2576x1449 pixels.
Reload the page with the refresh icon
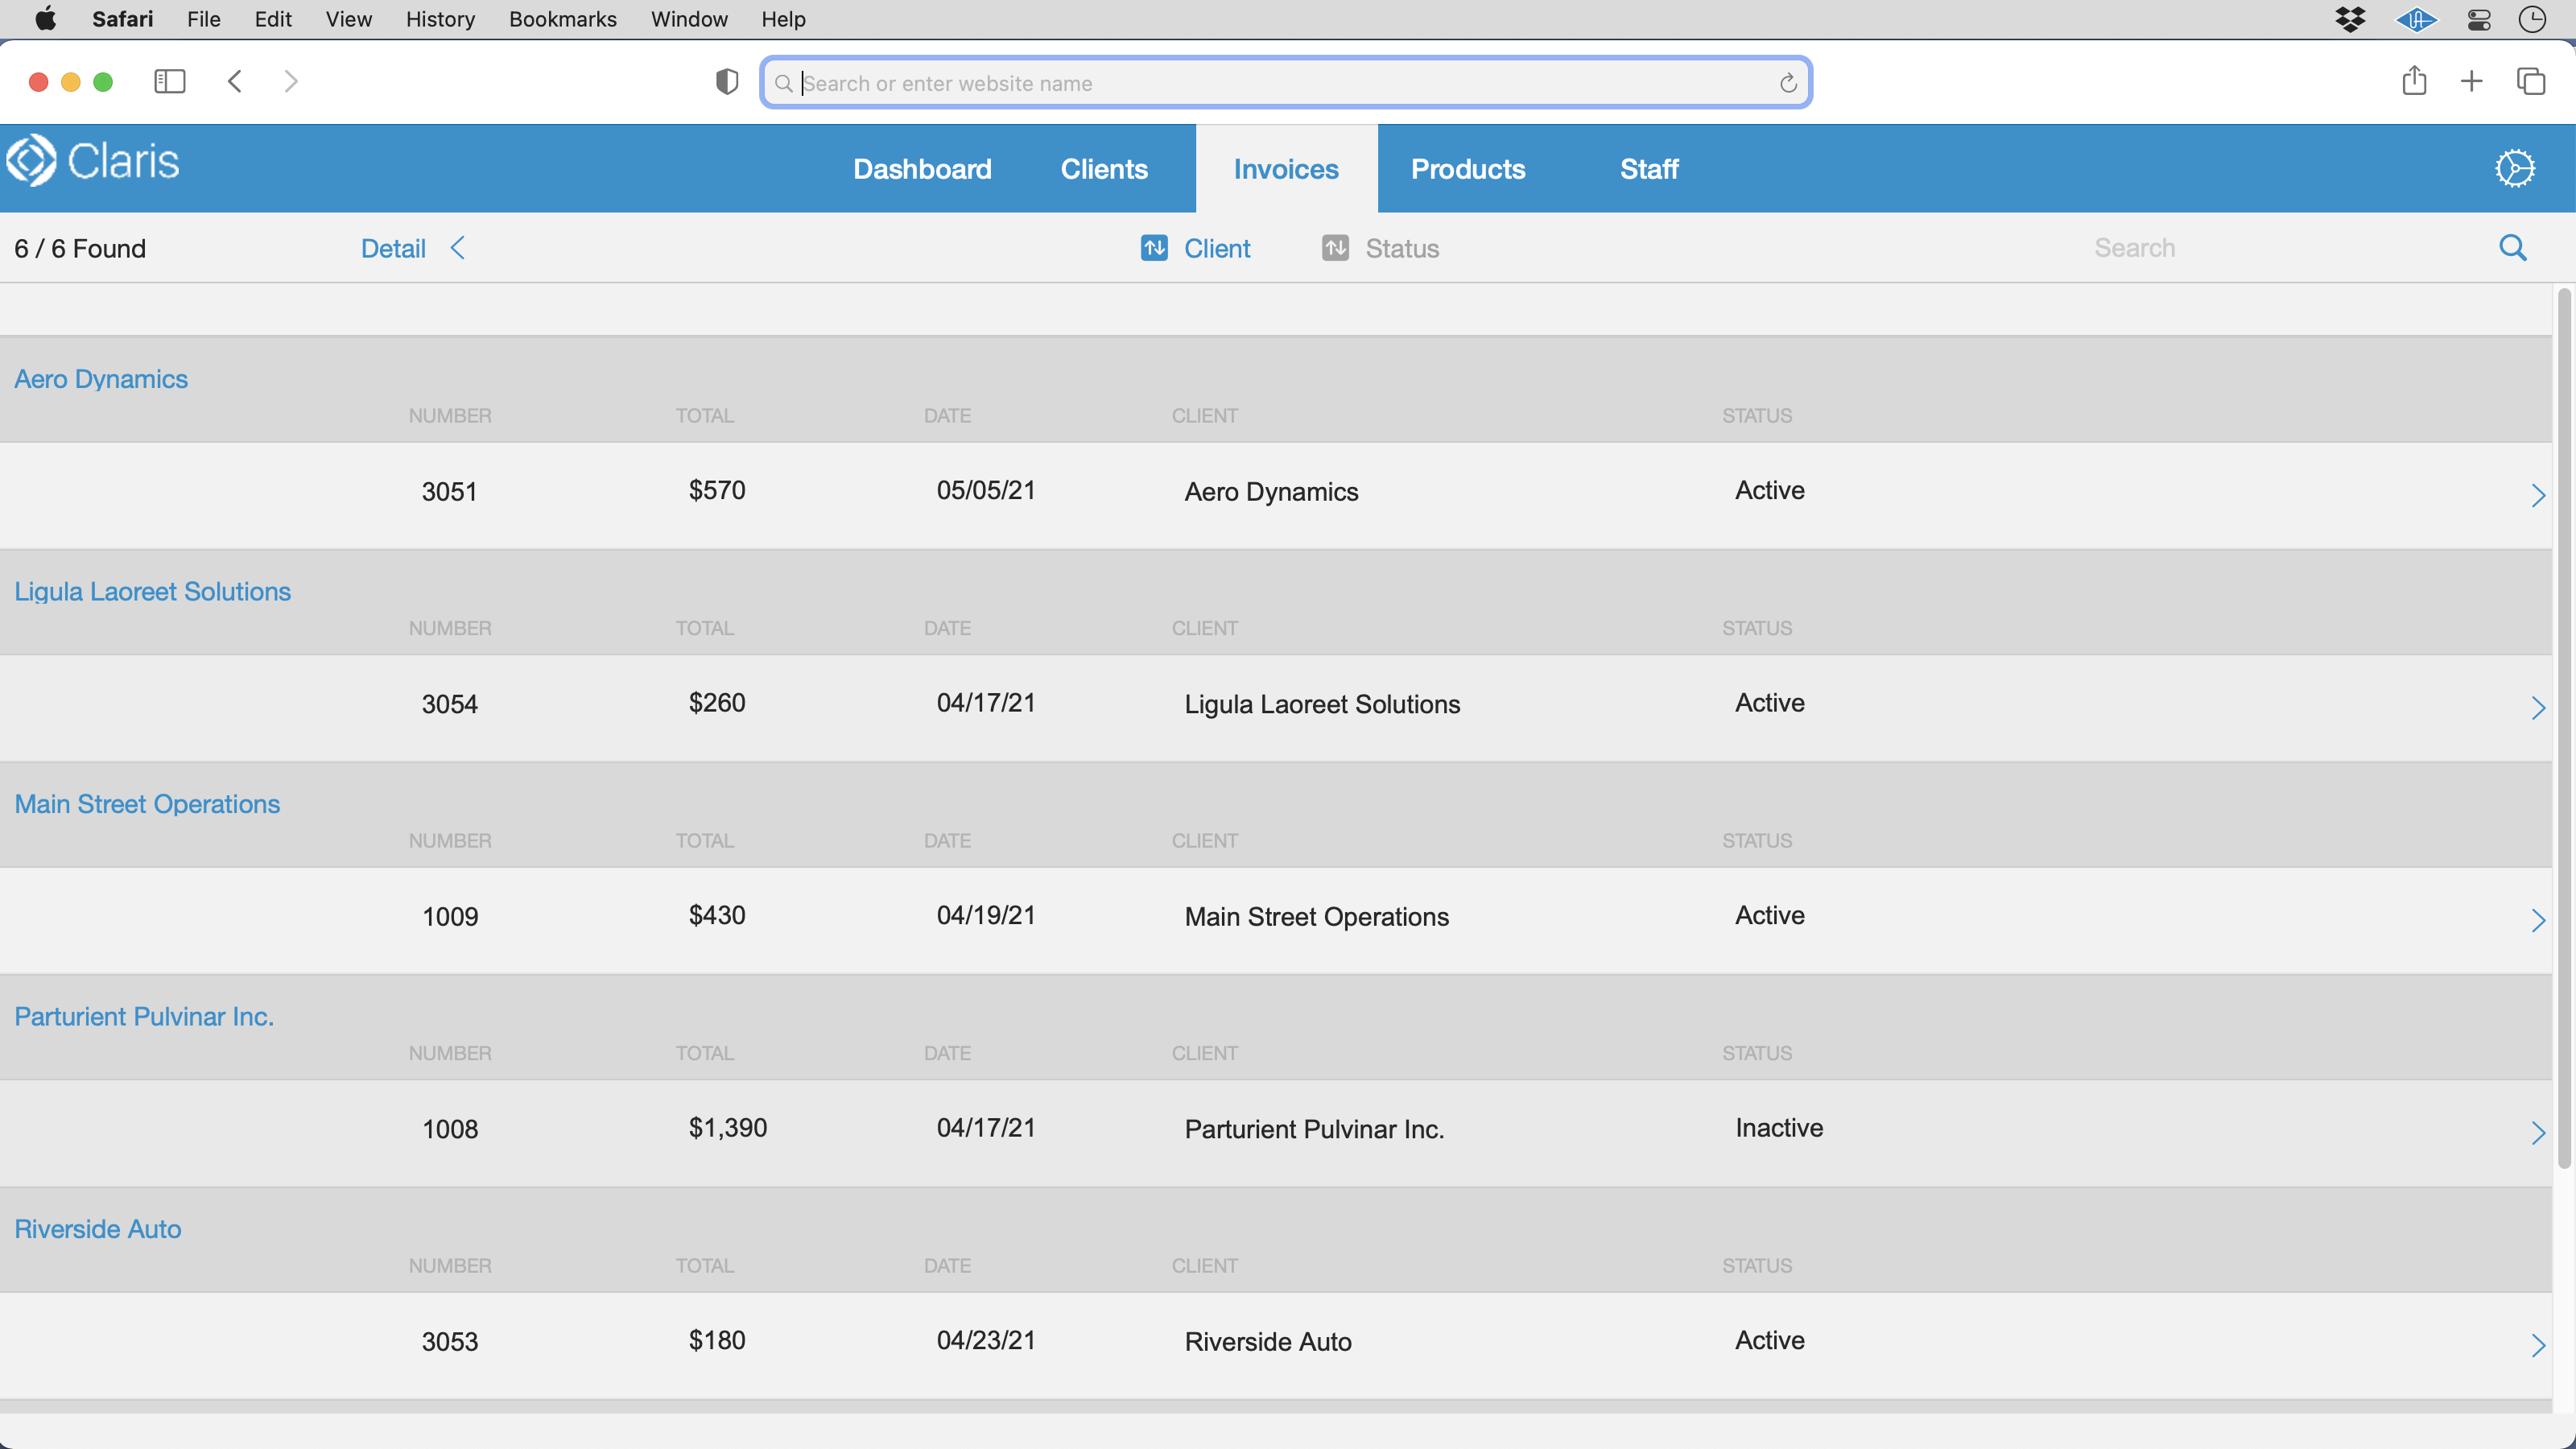[1788, 83]
